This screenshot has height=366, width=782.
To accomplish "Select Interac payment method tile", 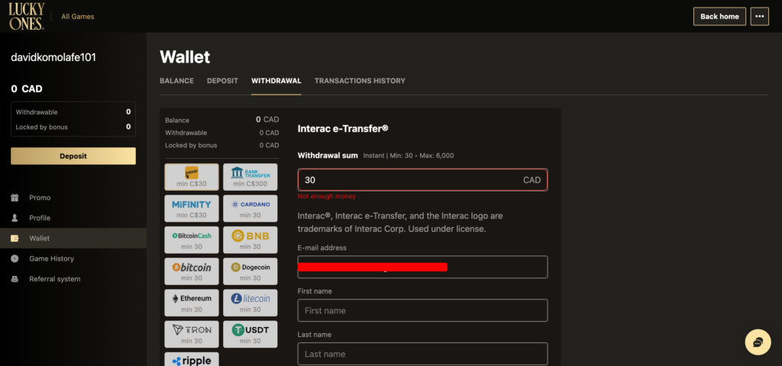I will pyautogui.click(x=192, y=177).
